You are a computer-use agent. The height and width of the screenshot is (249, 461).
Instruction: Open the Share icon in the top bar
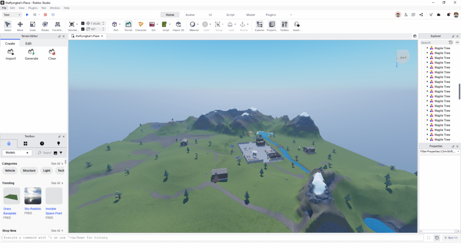(x=421, y=15)
